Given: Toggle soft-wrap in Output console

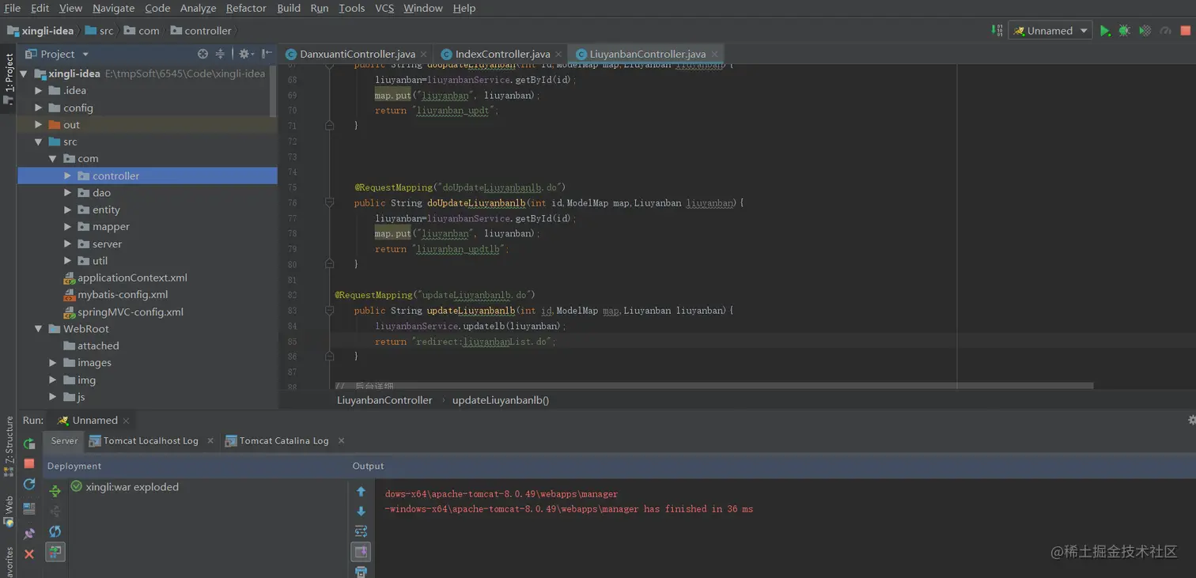Looking at the screenshot, I should tap(361, 531).
